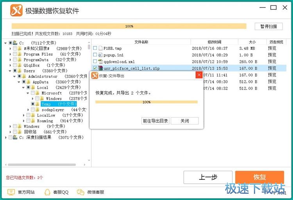
Task: Select the 回收站 (661个文件) label
Action: click(45, 132)
